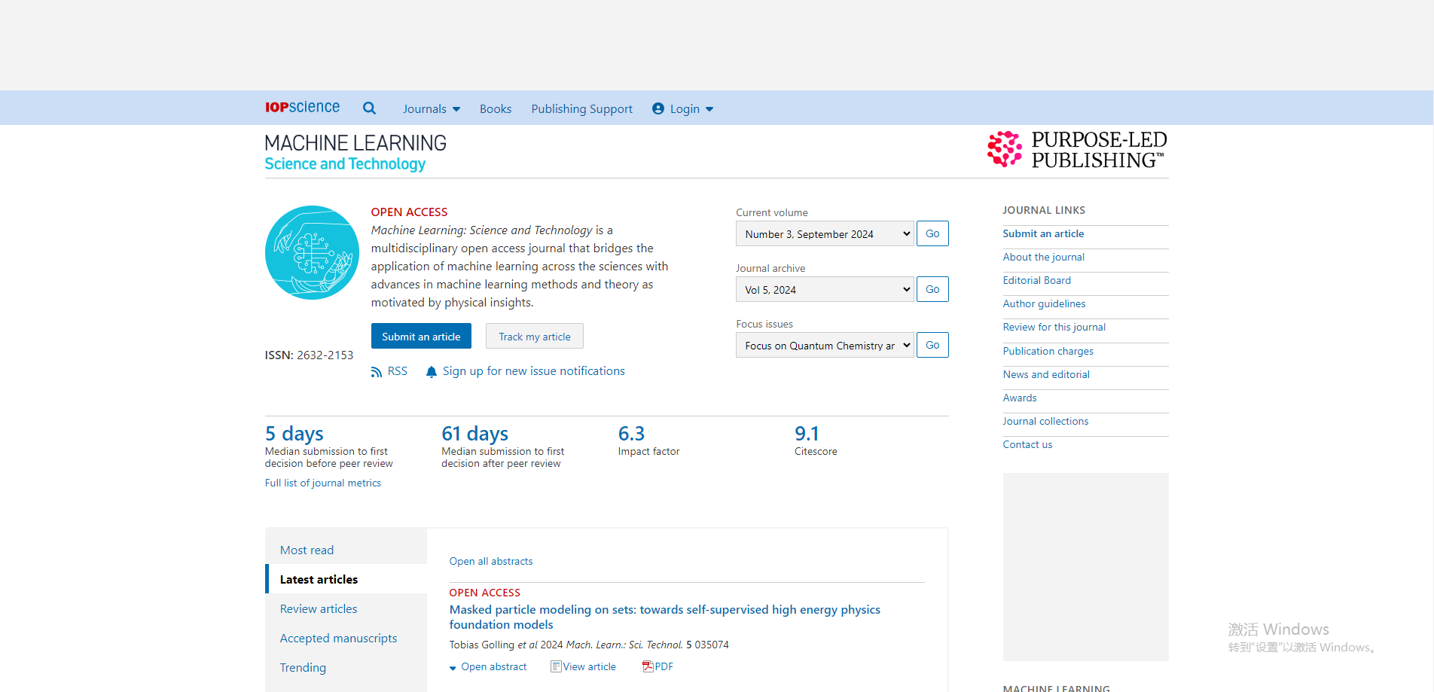Switch to the Review articles tab
This screenshot has height=692, width=1434.
319,609
